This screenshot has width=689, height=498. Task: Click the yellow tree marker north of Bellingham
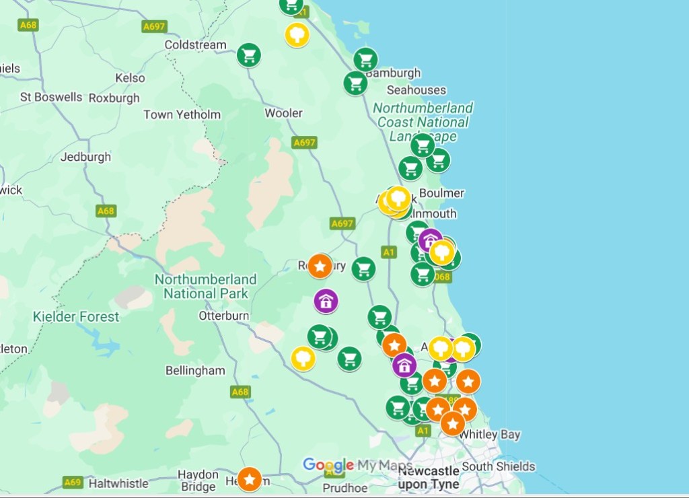pos(303,359)
